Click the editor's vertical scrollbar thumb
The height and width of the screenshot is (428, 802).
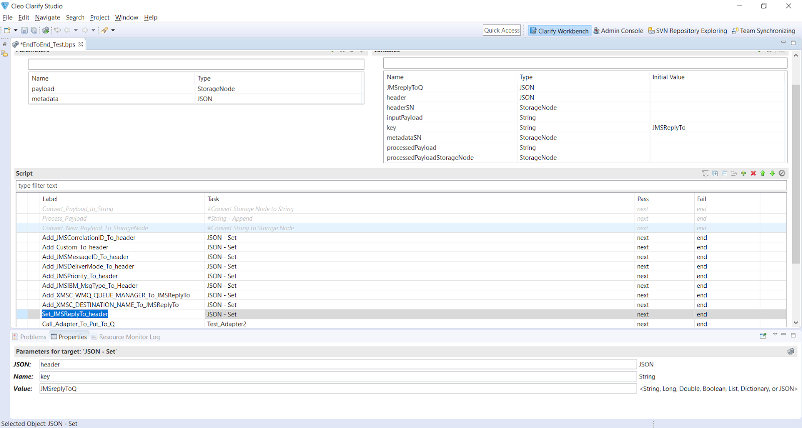point(795,174)
